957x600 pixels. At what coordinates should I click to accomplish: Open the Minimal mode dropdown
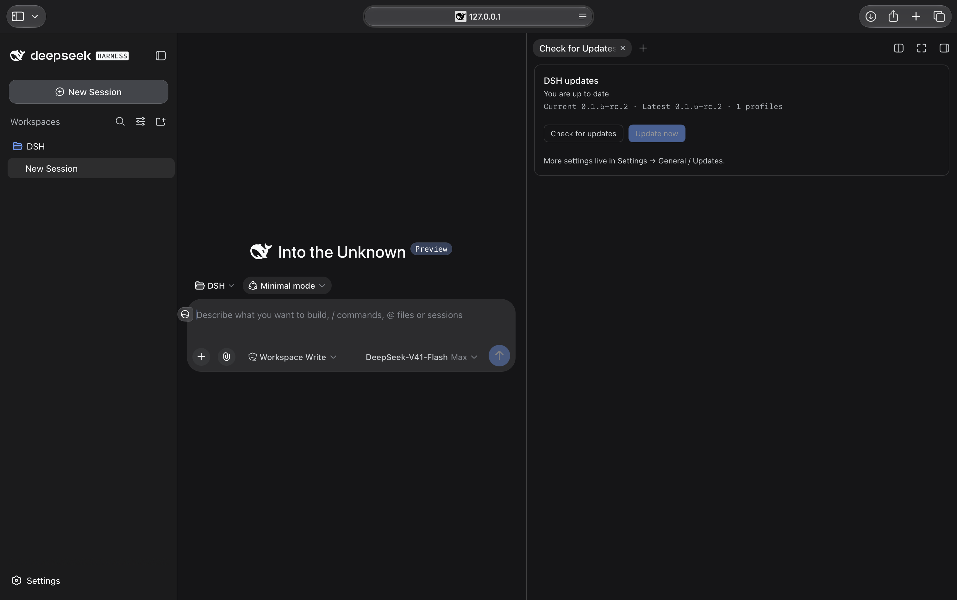click(x=287, y=286)
